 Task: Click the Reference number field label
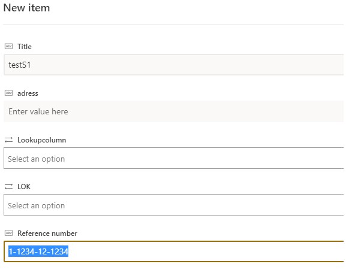47,233
